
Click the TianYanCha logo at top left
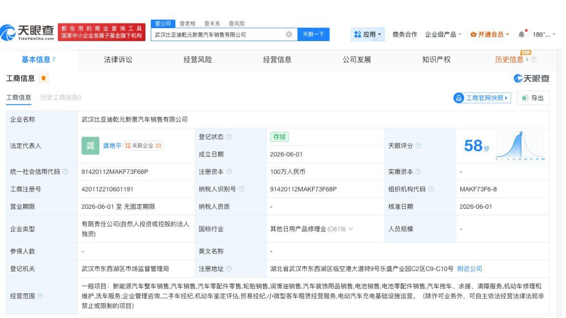click(27, 32)
